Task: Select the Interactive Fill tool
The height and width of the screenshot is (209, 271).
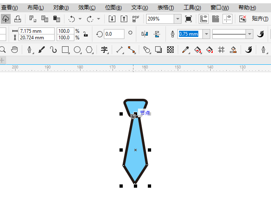Action: (x=198, y=50)
